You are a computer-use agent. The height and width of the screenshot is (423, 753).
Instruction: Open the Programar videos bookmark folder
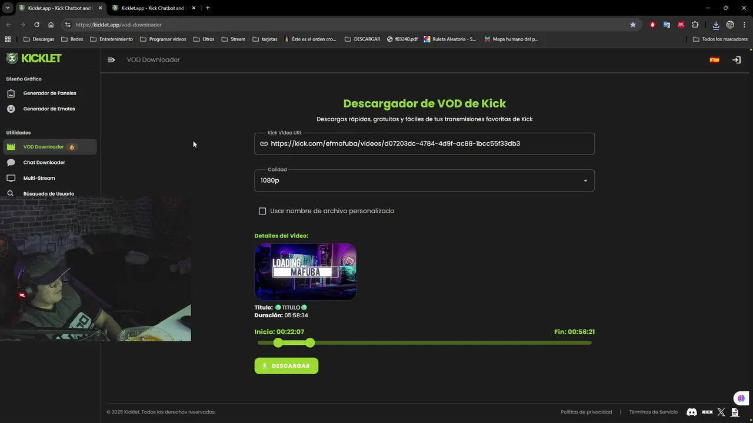point(163,39)
